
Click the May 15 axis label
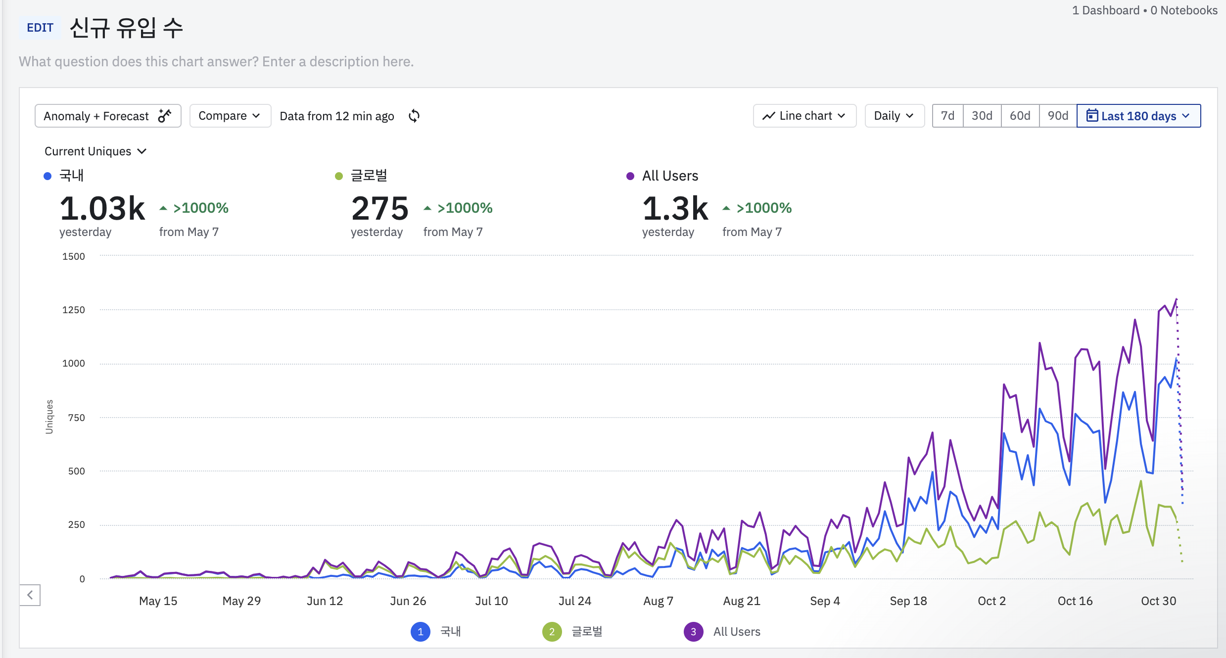[158, 601]
